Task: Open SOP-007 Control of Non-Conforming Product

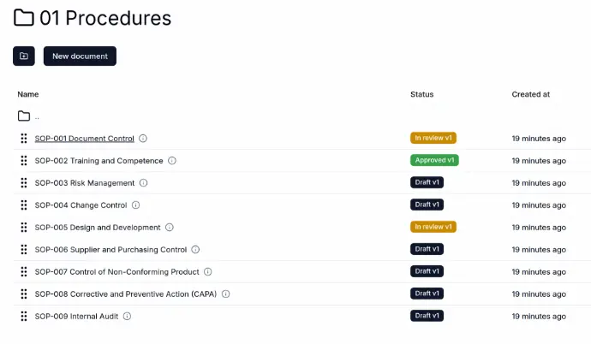Action: click(116, 272)
